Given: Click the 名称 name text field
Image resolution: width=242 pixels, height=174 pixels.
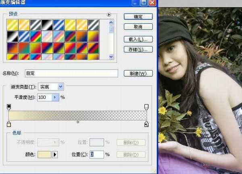Looking at the screenshot, I should click(x=71, y=73).
